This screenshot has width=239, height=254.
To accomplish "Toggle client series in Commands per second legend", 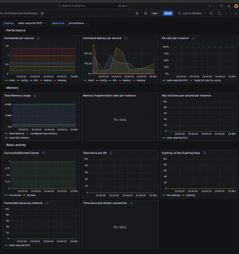I will tap(12, 81).
